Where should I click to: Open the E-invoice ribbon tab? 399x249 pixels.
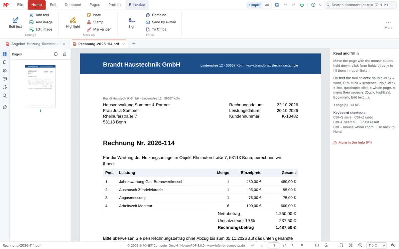point(137,5)
